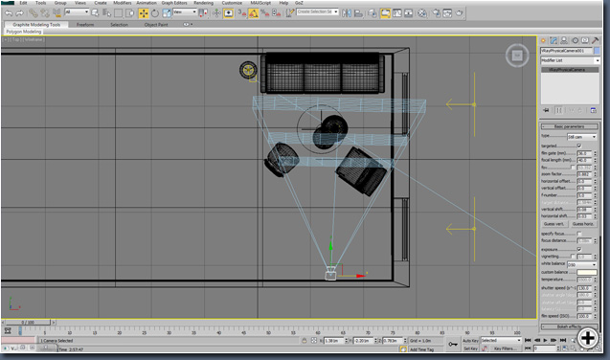The image size is (610, 360).
Task: Open the Create tab in command panel
Action: tap(544, 40)
